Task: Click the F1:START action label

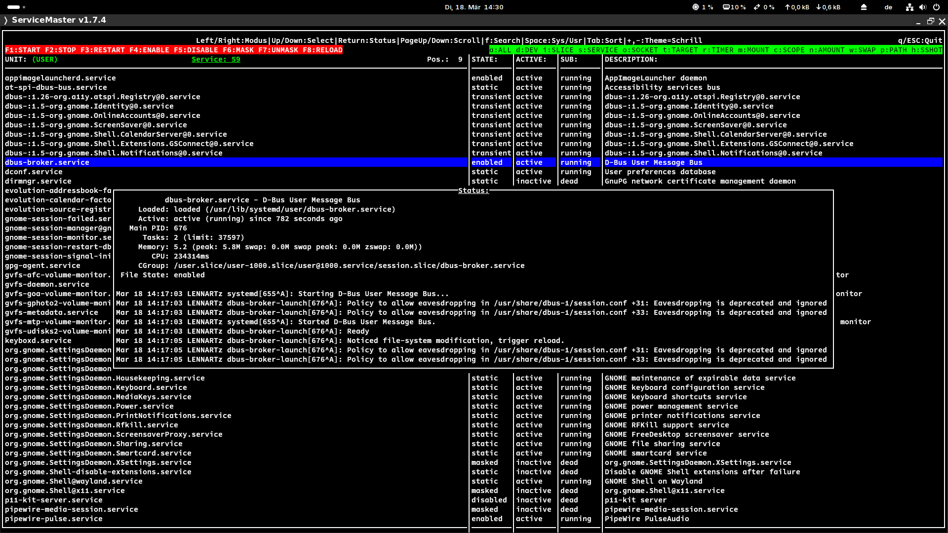Action: (23, 50)
